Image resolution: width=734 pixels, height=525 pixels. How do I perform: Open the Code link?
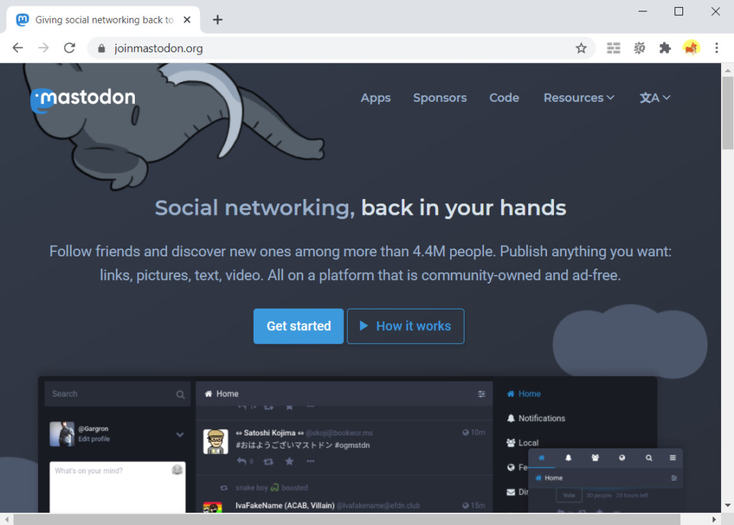pos(504,97)
